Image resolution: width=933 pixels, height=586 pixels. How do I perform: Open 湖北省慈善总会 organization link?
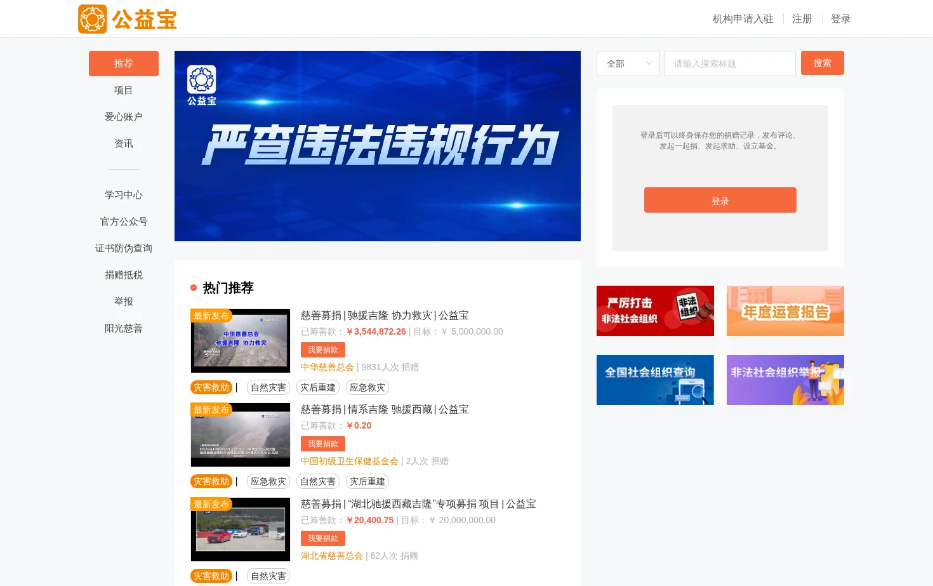(332, 556)
